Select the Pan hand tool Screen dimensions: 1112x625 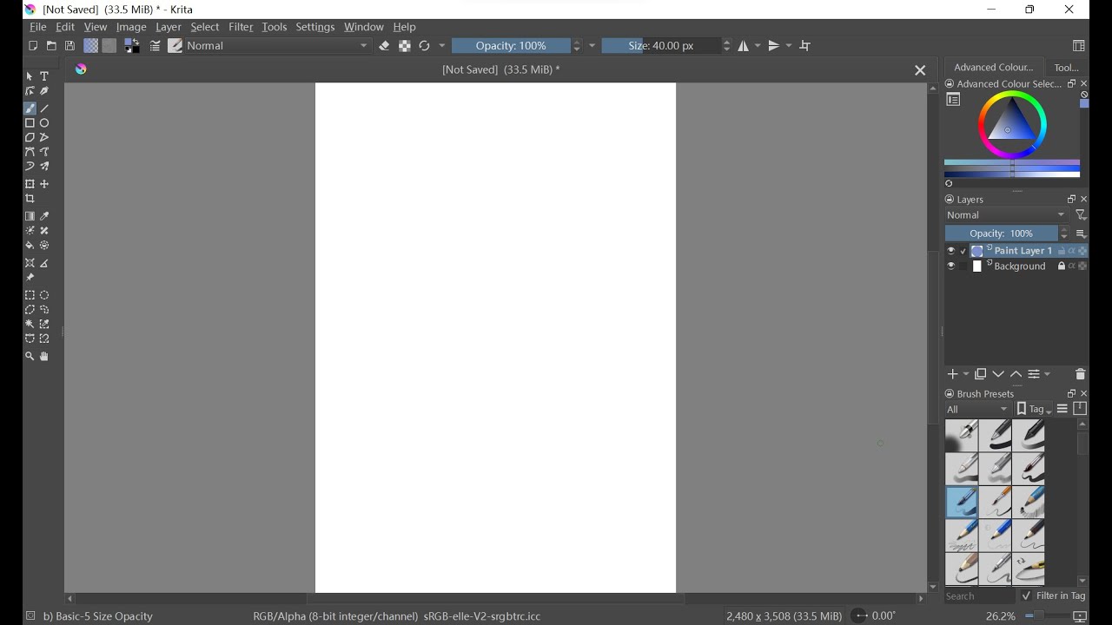click(x=45, y=357)
